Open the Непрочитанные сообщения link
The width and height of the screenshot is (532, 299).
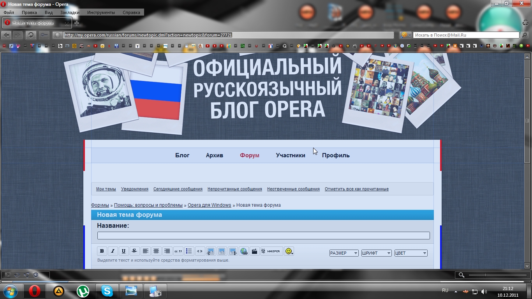(x=235, y=189)
